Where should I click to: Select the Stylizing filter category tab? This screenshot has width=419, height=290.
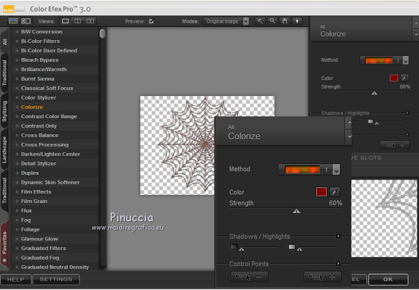click(x=5, y=112)
